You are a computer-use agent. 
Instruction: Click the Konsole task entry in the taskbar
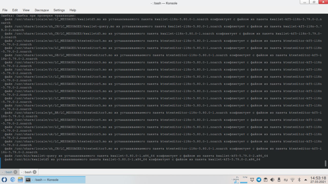point(55,180)
